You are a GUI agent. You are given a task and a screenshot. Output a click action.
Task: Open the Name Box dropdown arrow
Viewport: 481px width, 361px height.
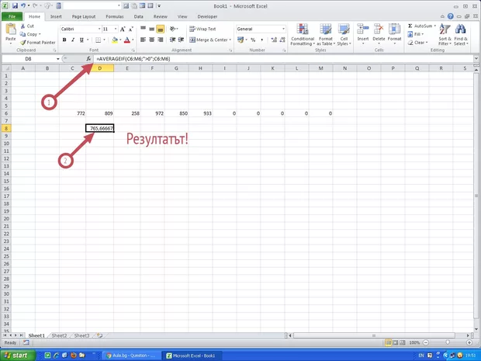[x=57, y=59]
